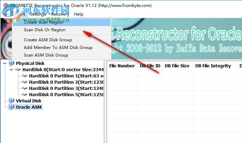Screen dimensions: 242x143
Task: Click the Partition 5 drive icon
Action: click(24, 94)
